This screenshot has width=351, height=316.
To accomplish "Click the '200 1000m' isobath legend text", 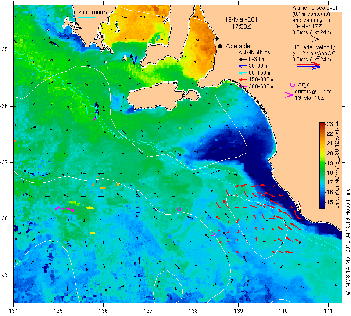I will click(x=93, y=13).
